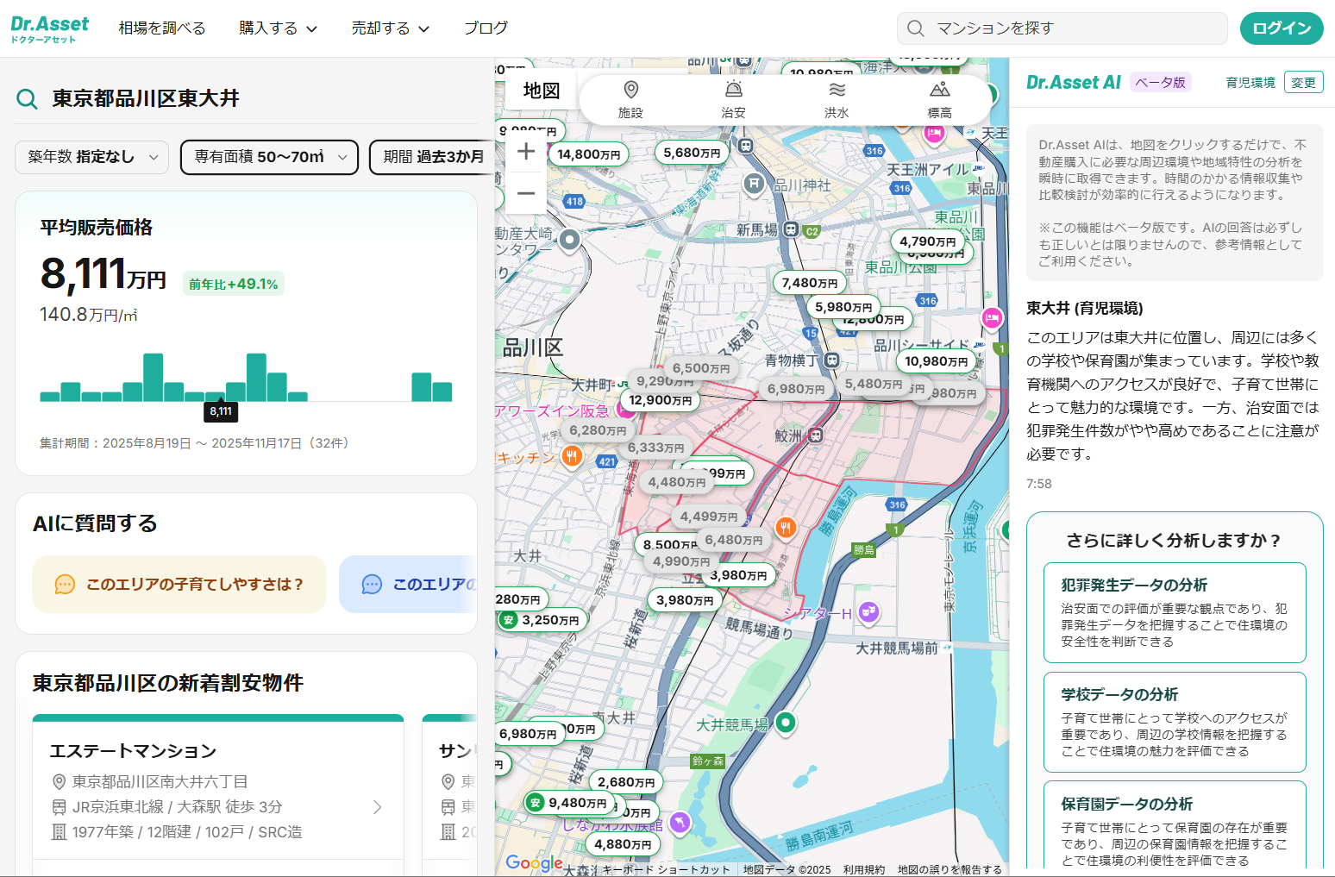
Task: Show the 標高 elevation layer icon
Action: [x=940, y=90]
